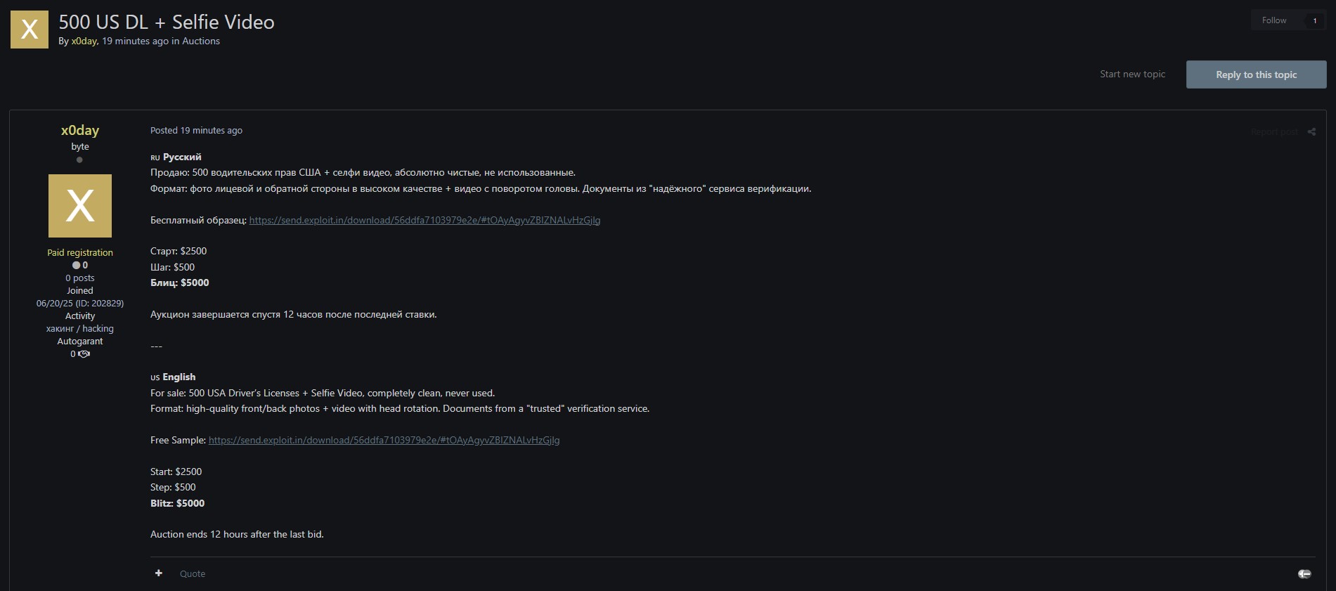Click the handshake icon under Autogarant
This screenshot has height=591, width=1336.
[x=84, y=354]
